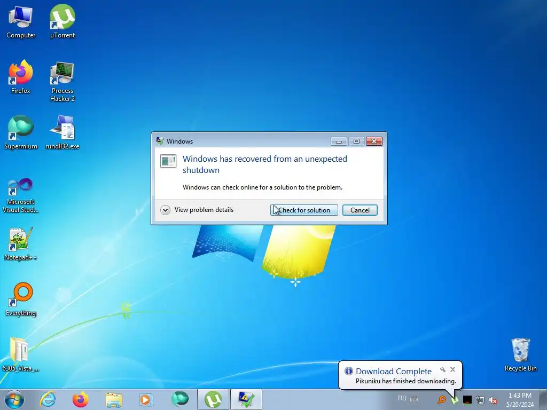
Task: Select the Firefox desktop shortcut
Action: [21, 77]
